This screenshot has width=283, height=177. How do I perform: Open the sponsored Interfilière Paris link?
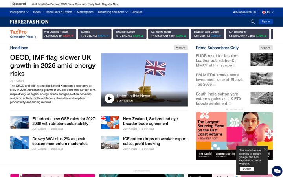click(75, 4)
